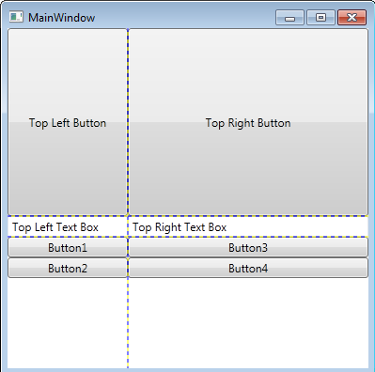Click dashed vertical gridline between the top buttons
Viewport: 375px width, 372px height.
[x=128, y=122]
